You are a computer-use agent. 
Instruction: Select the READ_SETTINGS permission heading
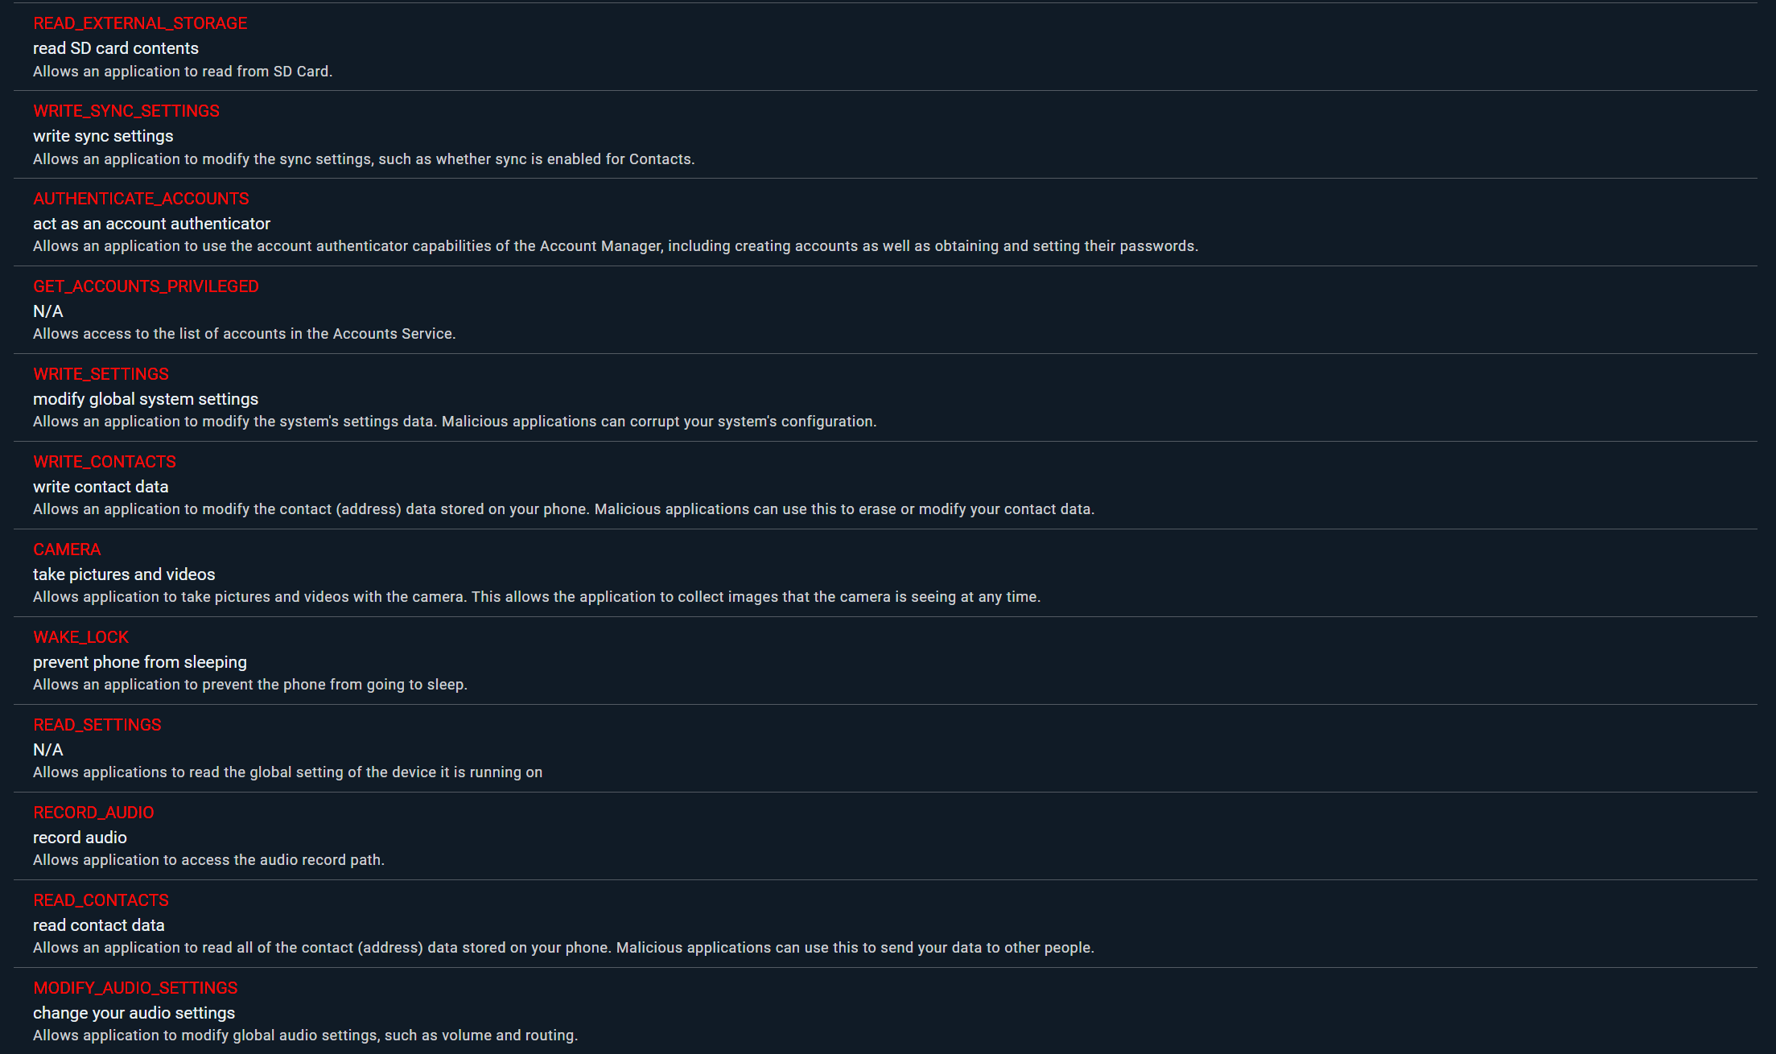97,725
